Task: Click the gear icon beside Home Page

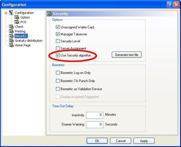Action: tap(11, 45)
